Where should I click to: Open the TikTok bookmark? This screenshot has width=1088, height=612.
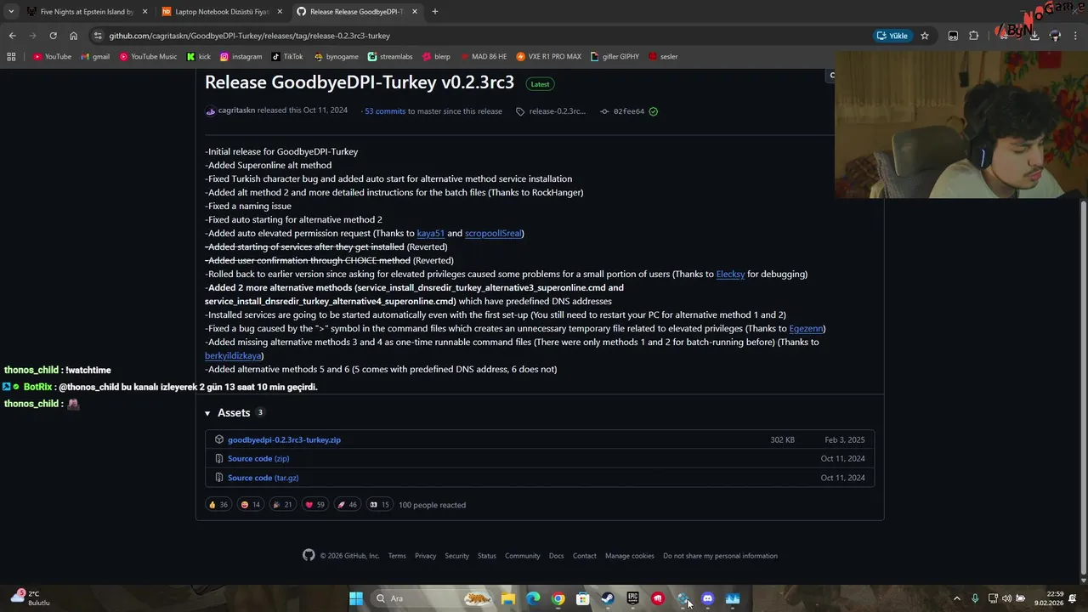click(287, 57)
